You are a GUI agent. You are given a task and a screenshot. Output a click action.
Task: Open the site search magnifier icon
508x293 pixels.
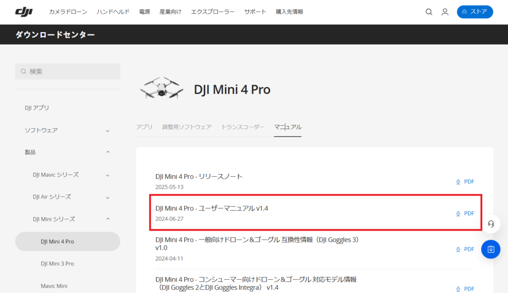(429, 12)
